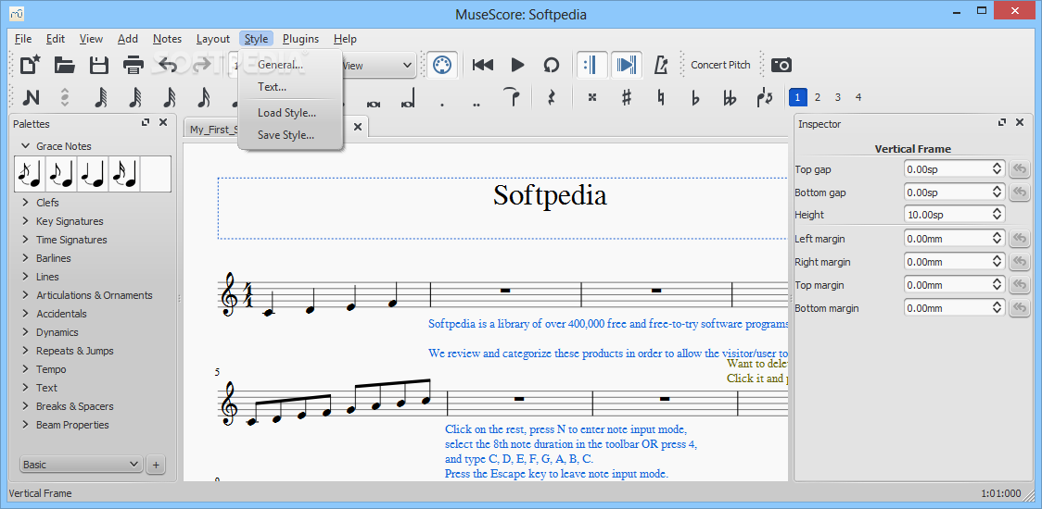Expand the Tempo palette
This screenshot has width=1042, height=509.
click(x=25, y=369)
